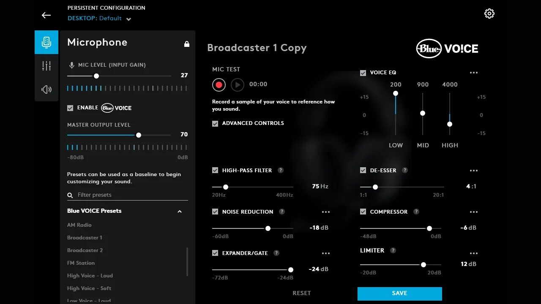Select the FM Station preset

click(x=81, y=263)
